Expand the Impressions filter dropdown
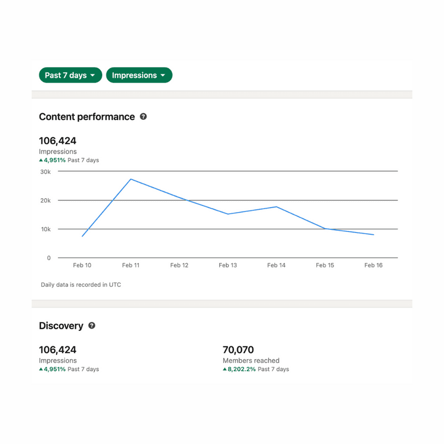Image resolution: width=444 pixels, height=444 pixels. [x=139, y=75]
